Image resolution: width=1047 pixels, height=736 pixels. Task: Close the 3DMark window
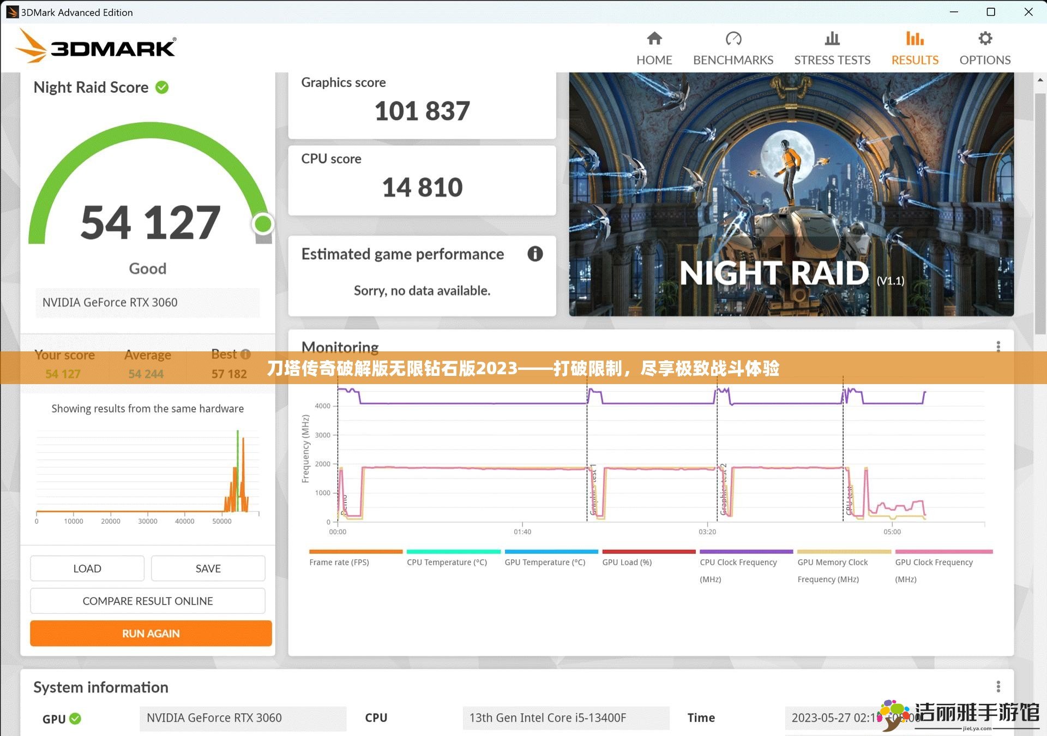pos(1028,11)
